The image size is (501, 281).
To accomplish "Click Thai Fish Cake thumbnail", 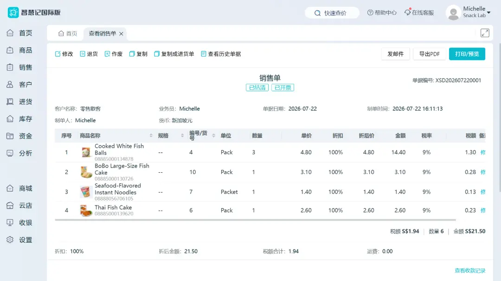I will tap(86, 210).
